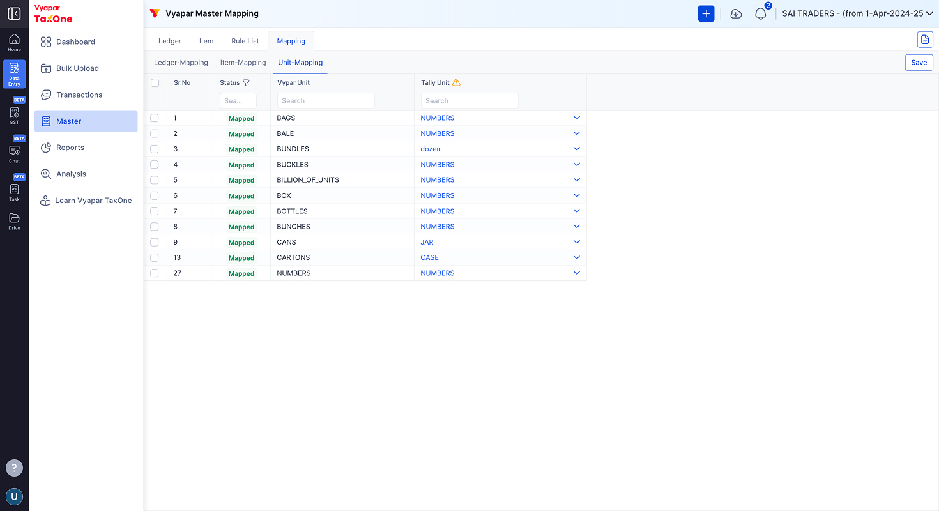This screenshot has width=939, height=511.
Task: Open the SAI TRADERS company dropdown
Action: point(857,13)
